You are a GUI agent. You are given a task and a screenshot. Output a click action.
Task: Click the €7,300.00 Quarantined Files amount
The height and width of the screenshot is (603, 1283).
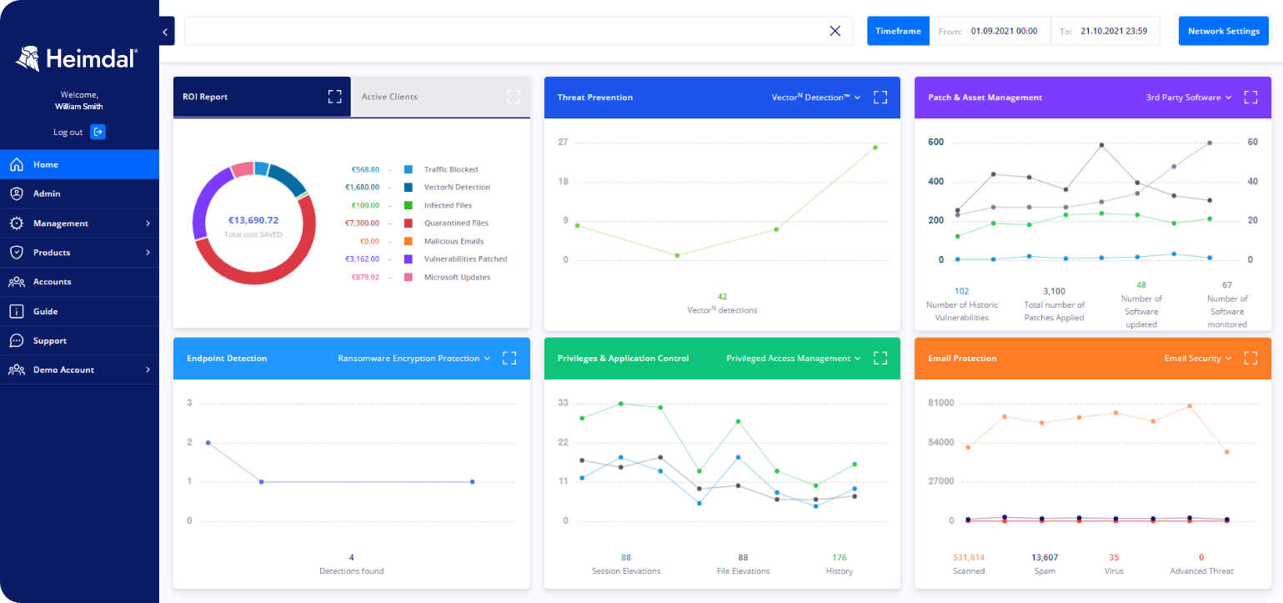click(362, 224)
